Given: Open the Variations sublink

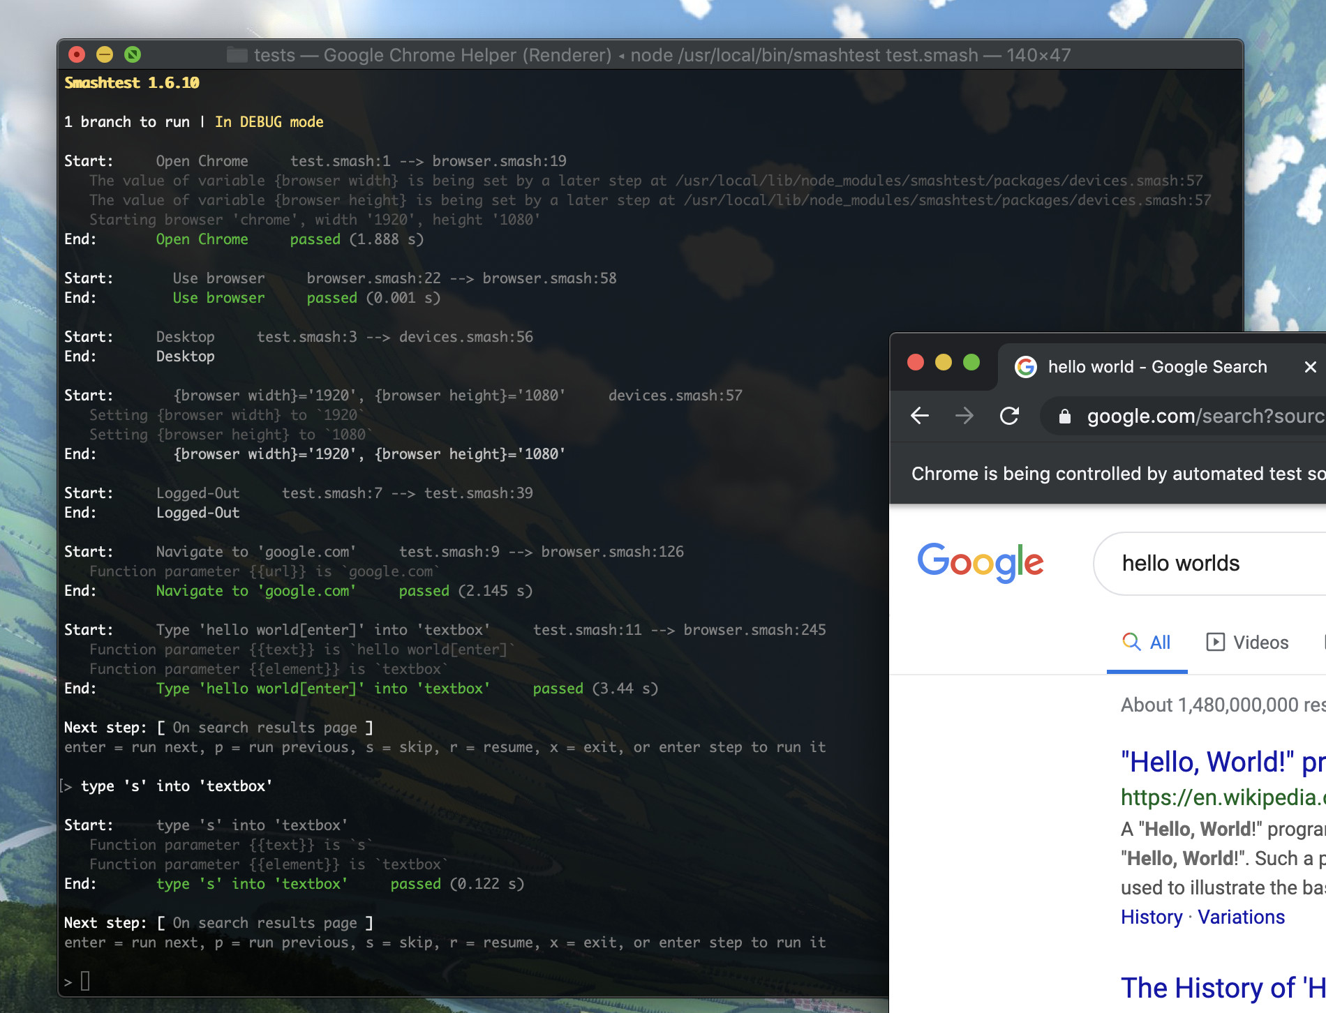Looking at the screenshot, I should [1241, 917].
